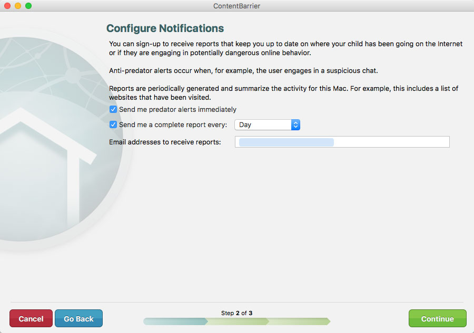The height and width of the screenshot is (333, 474).
Task: Click the email addresses input field
Action: pos(342,142)
